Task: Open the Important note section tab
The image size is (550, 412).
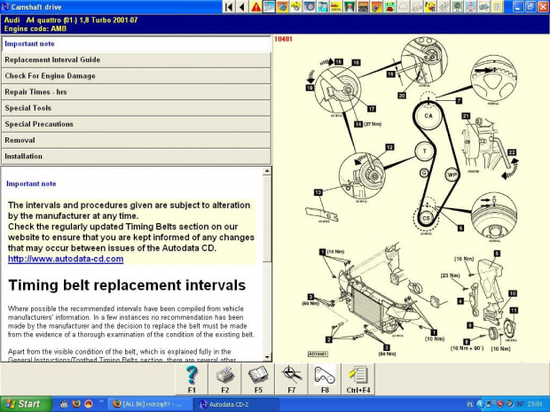Action: [x=136, y=43]
